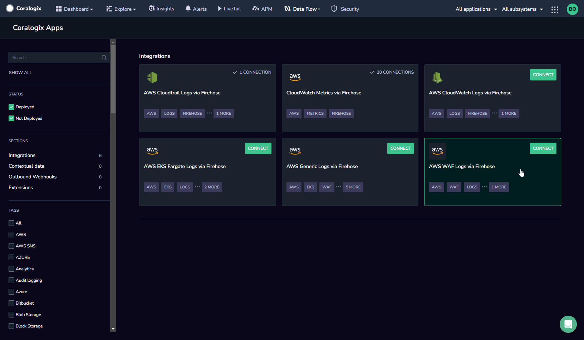Click EKS tag on EKS Fargate card
The image size is (584, 340).
tap(168, 187)
